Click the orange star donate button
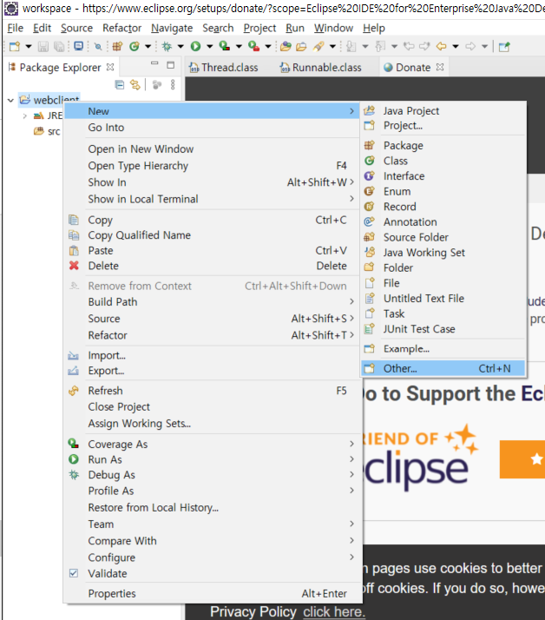 point(522,459)
